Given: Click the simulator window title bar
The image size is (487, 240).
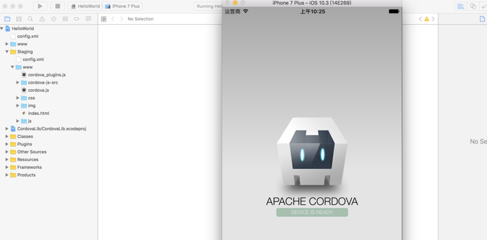Looking at the screenshot, I should click(312, 3).
